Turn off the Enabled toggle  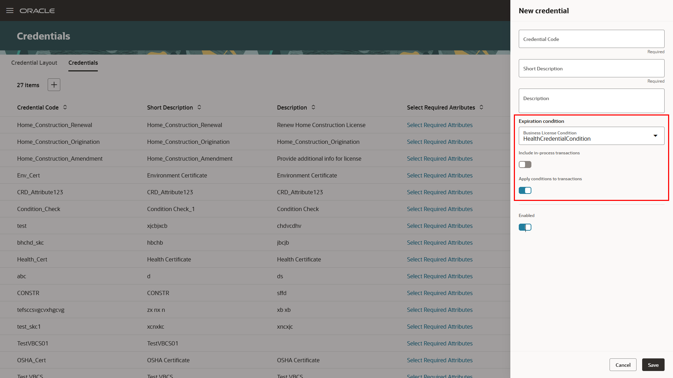pyautogui.click(x=525, y=227)
